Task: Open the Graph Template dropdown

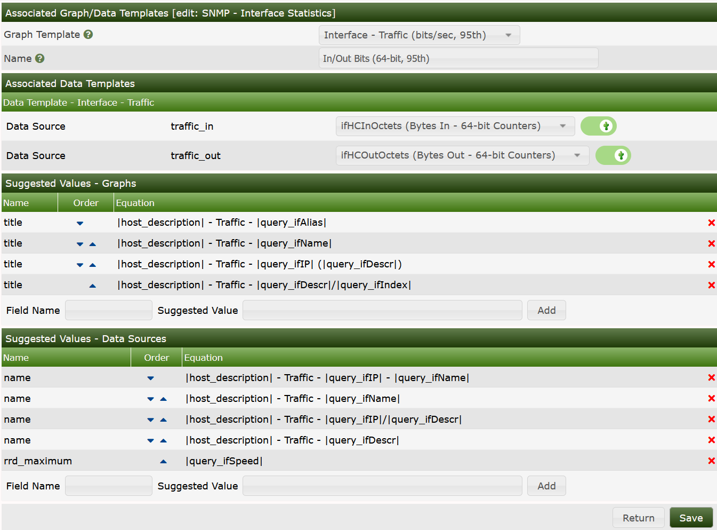Action: point(419,35)
